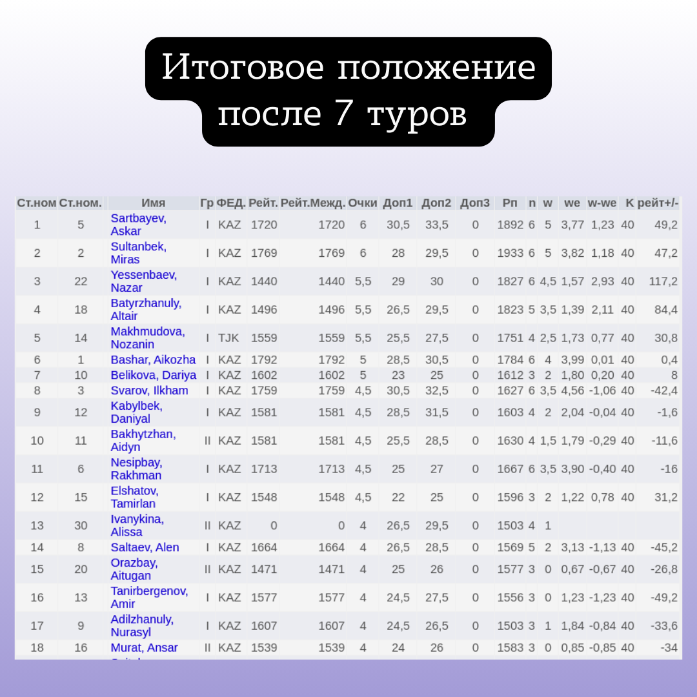This screenshot has height=697, width=697.
Task: Select rating 1792 in Рейт. column
Action: point(264,359)
